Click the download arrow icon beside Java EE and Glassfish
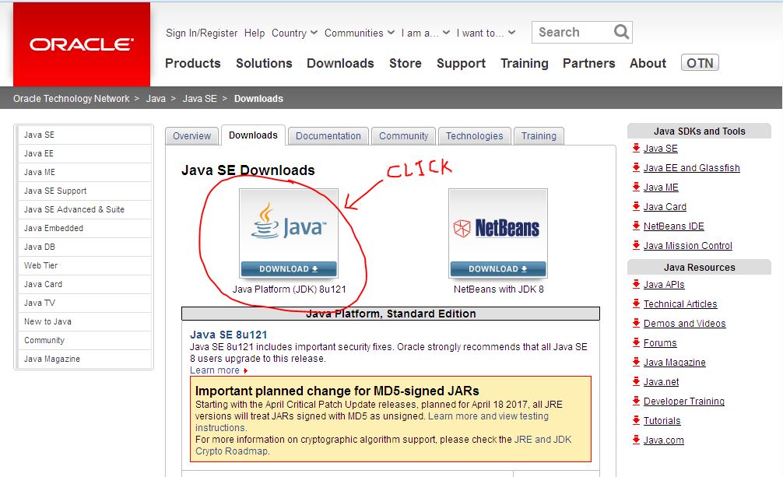This screenshot has height=477, width=783. point(636,167)
